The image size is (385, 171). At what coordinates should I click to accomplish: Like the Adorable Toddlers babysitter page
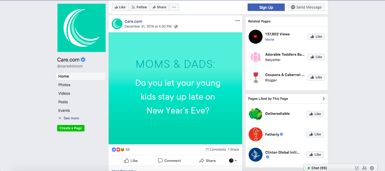[316, 57]
